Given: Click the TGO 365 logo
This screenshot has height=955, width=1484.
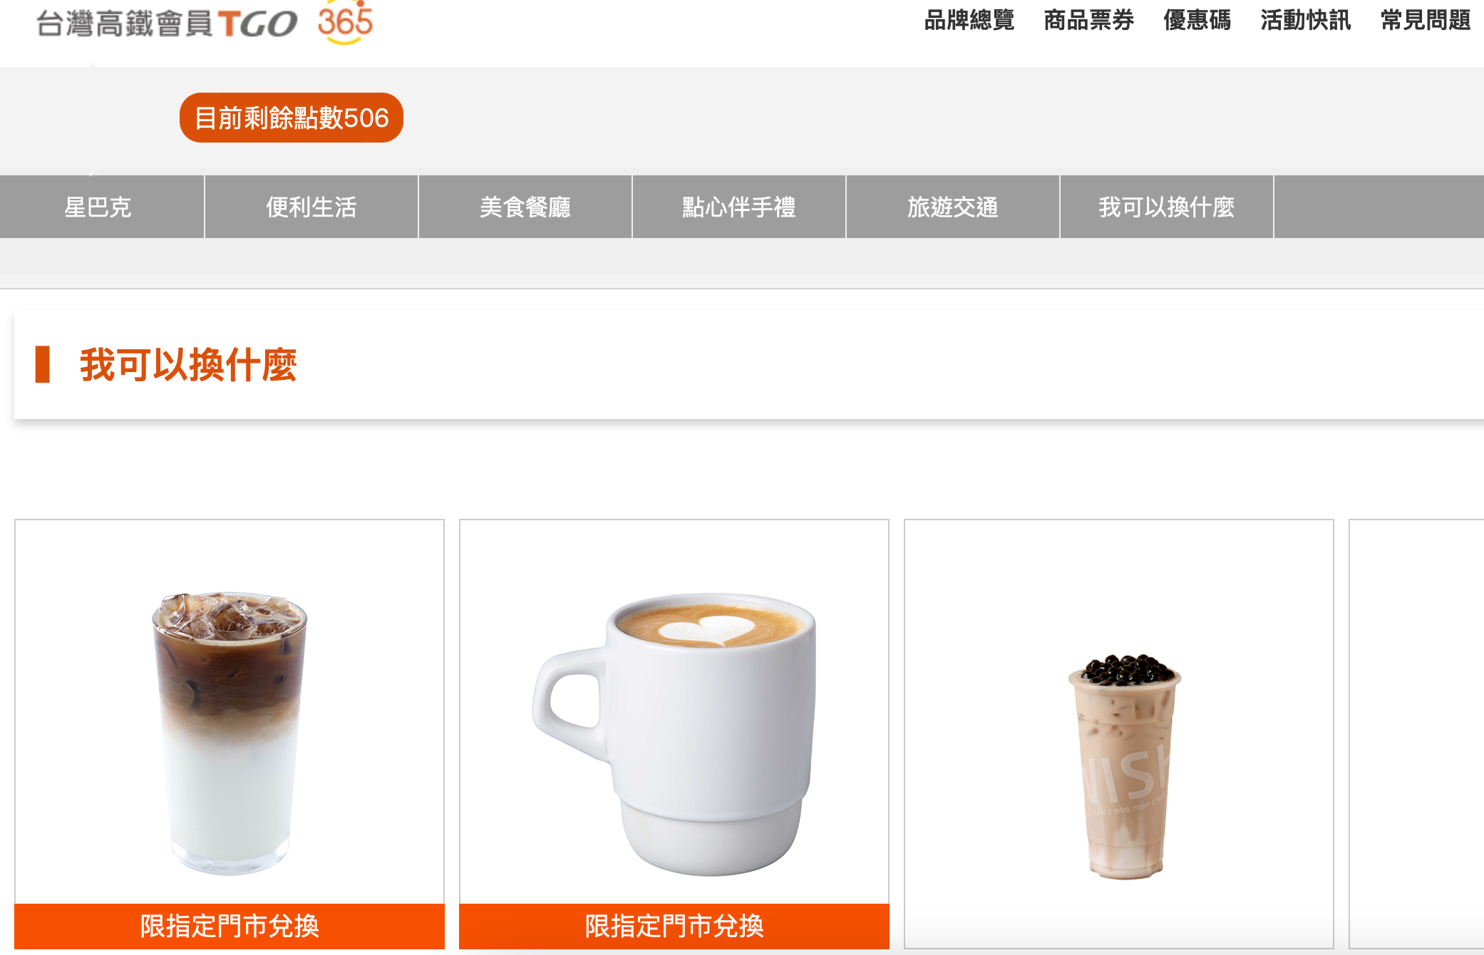Looking at the screenshot, I should pyautogui.click(x=205, y=23).
